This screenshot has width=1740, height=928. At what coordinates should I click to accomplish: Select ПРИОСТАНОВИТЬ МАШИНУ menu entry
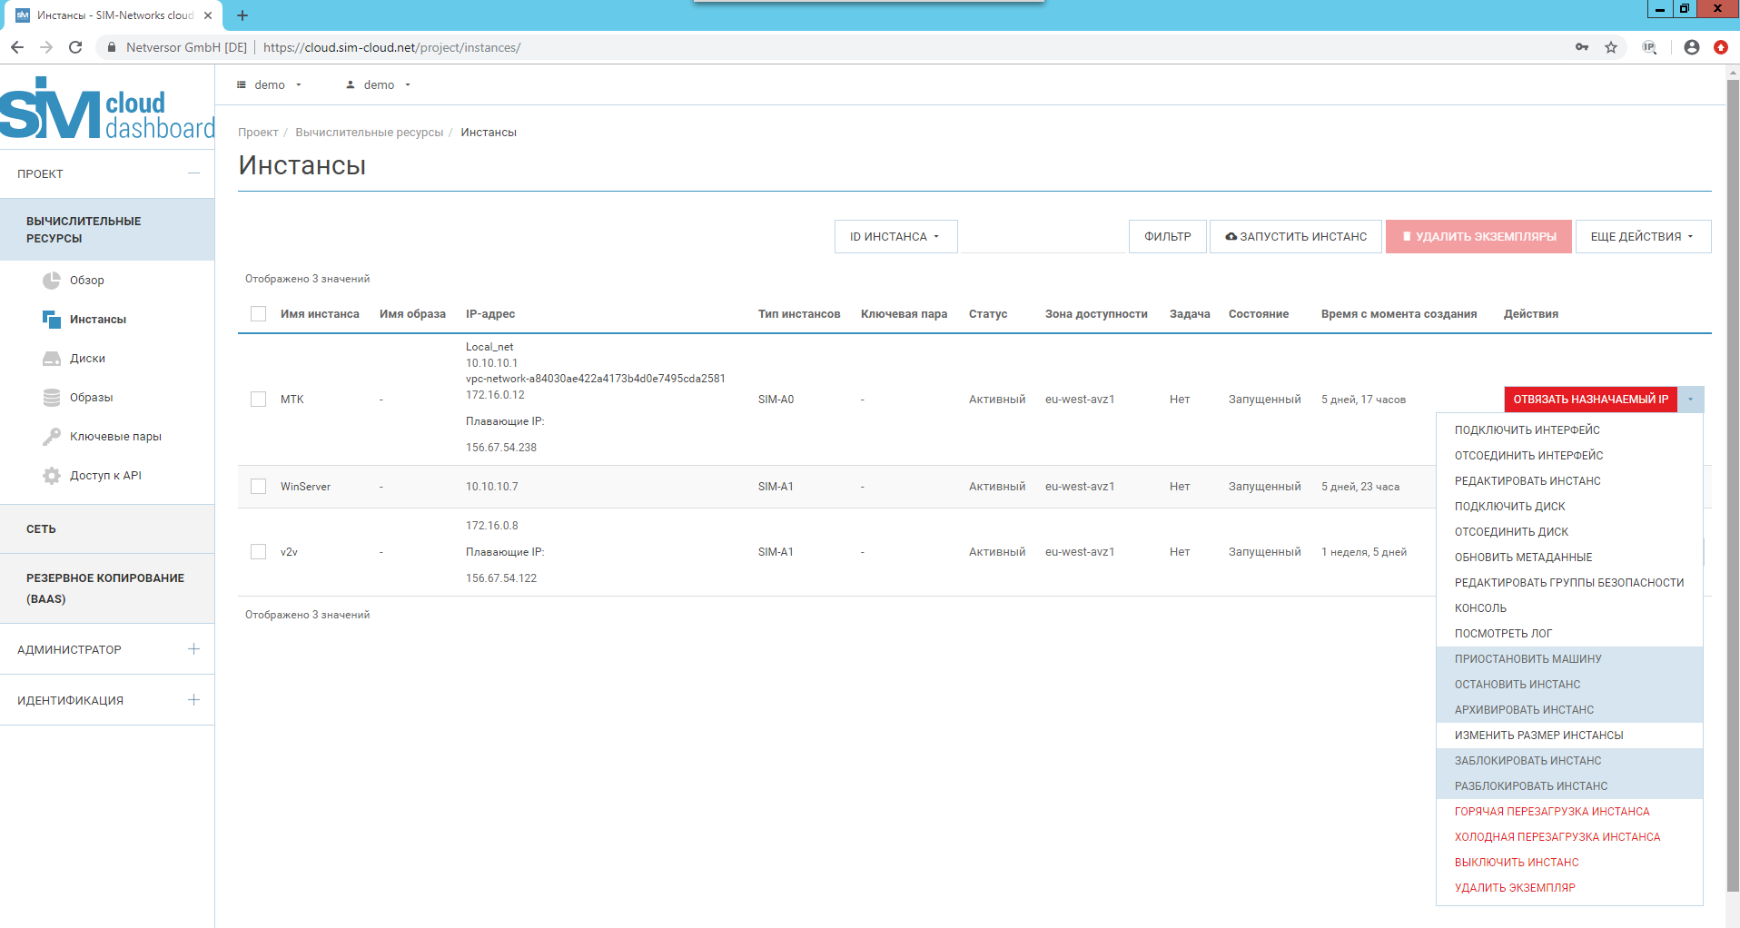pos(1569,659)
